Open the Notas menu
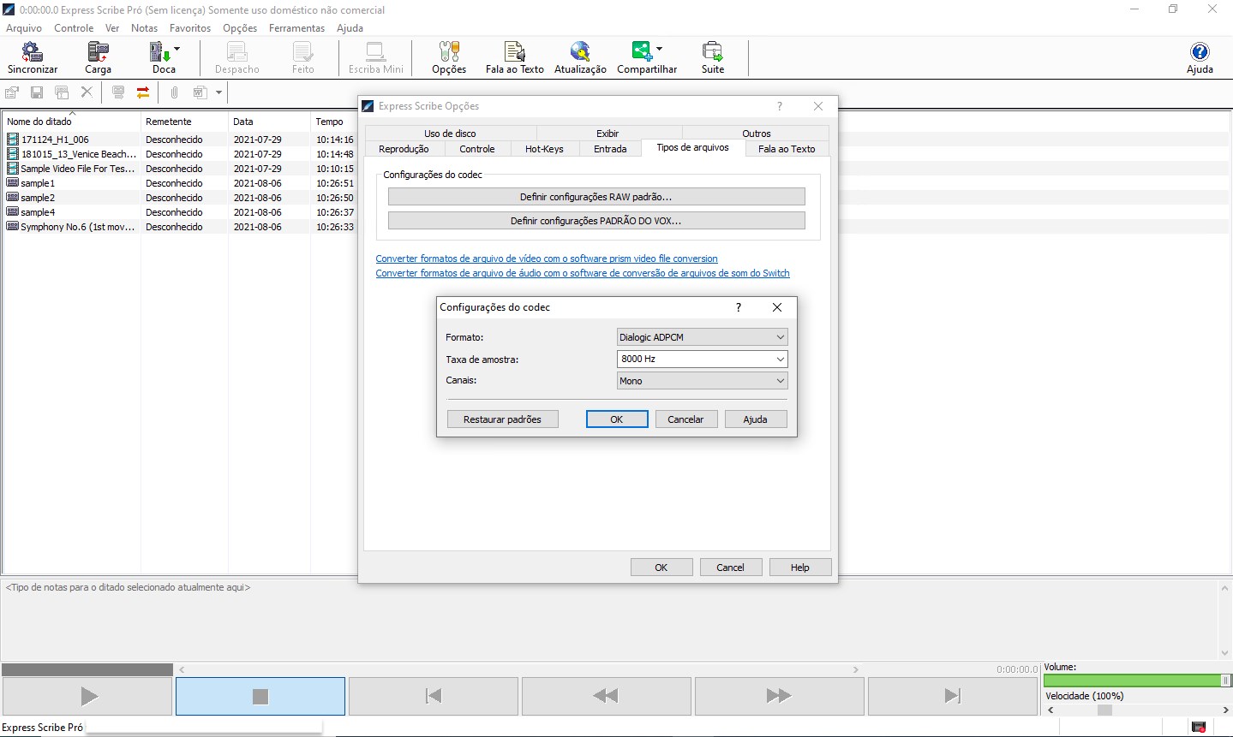 point(144,28)
